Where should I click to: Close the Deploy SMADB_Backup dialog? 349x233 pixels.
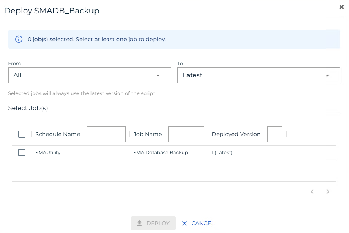tap(341, 7)
